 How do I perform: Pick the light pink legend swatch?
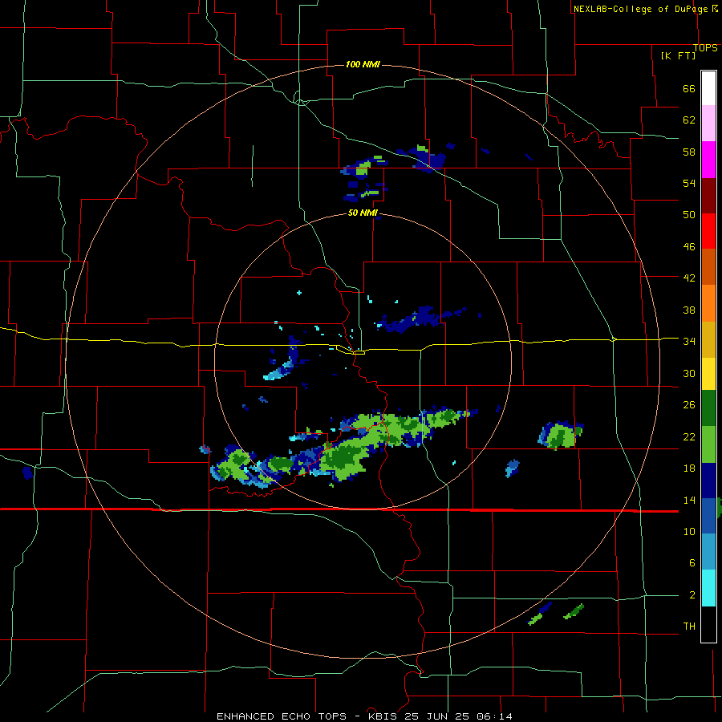click(x=708, y=123)
